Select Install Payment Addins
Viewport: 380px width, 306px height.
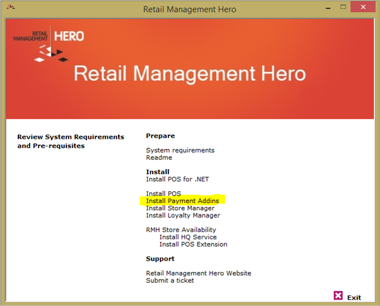182,201
